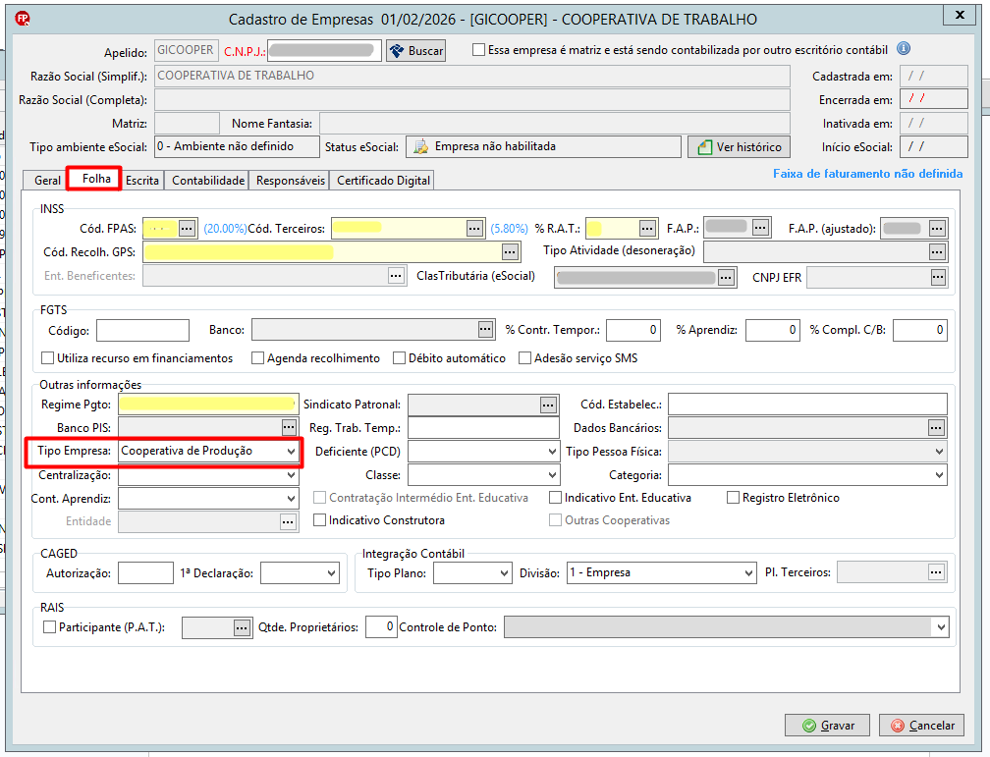990x757 pixels.
Task: Click the CAGED Autorização field
Action: point(145,573)
